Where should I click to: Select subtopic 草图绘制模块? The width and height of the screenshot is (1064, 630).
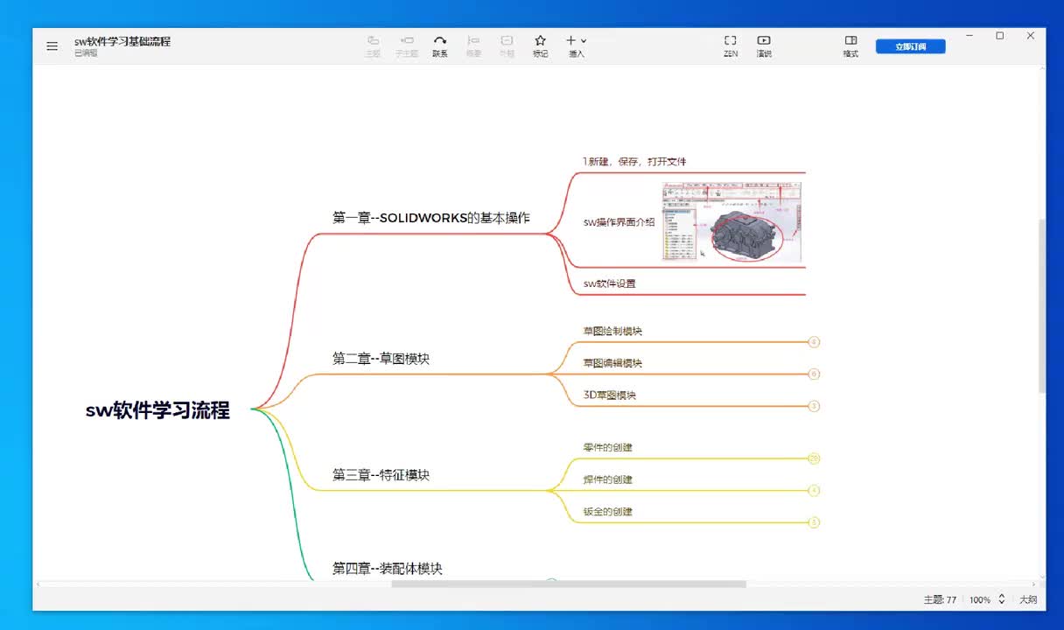point(612,332)
